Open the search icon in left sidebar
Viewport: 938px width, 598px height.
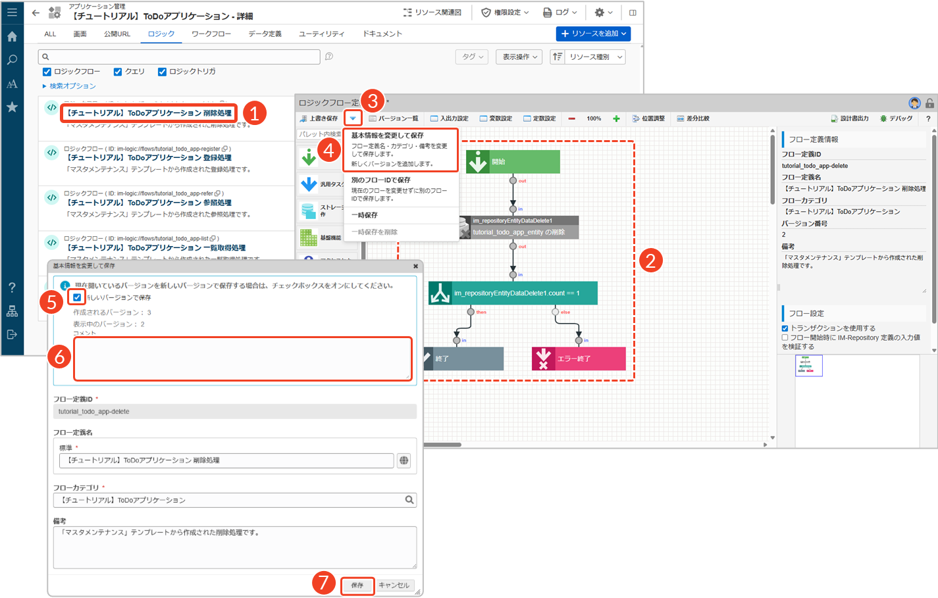12,60
